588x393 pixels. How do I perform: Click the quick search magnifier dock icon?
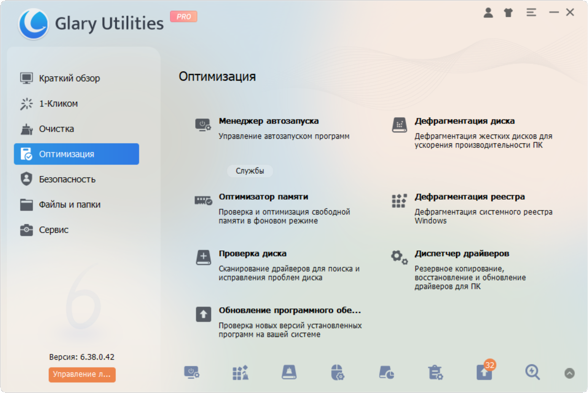(532, 372)
